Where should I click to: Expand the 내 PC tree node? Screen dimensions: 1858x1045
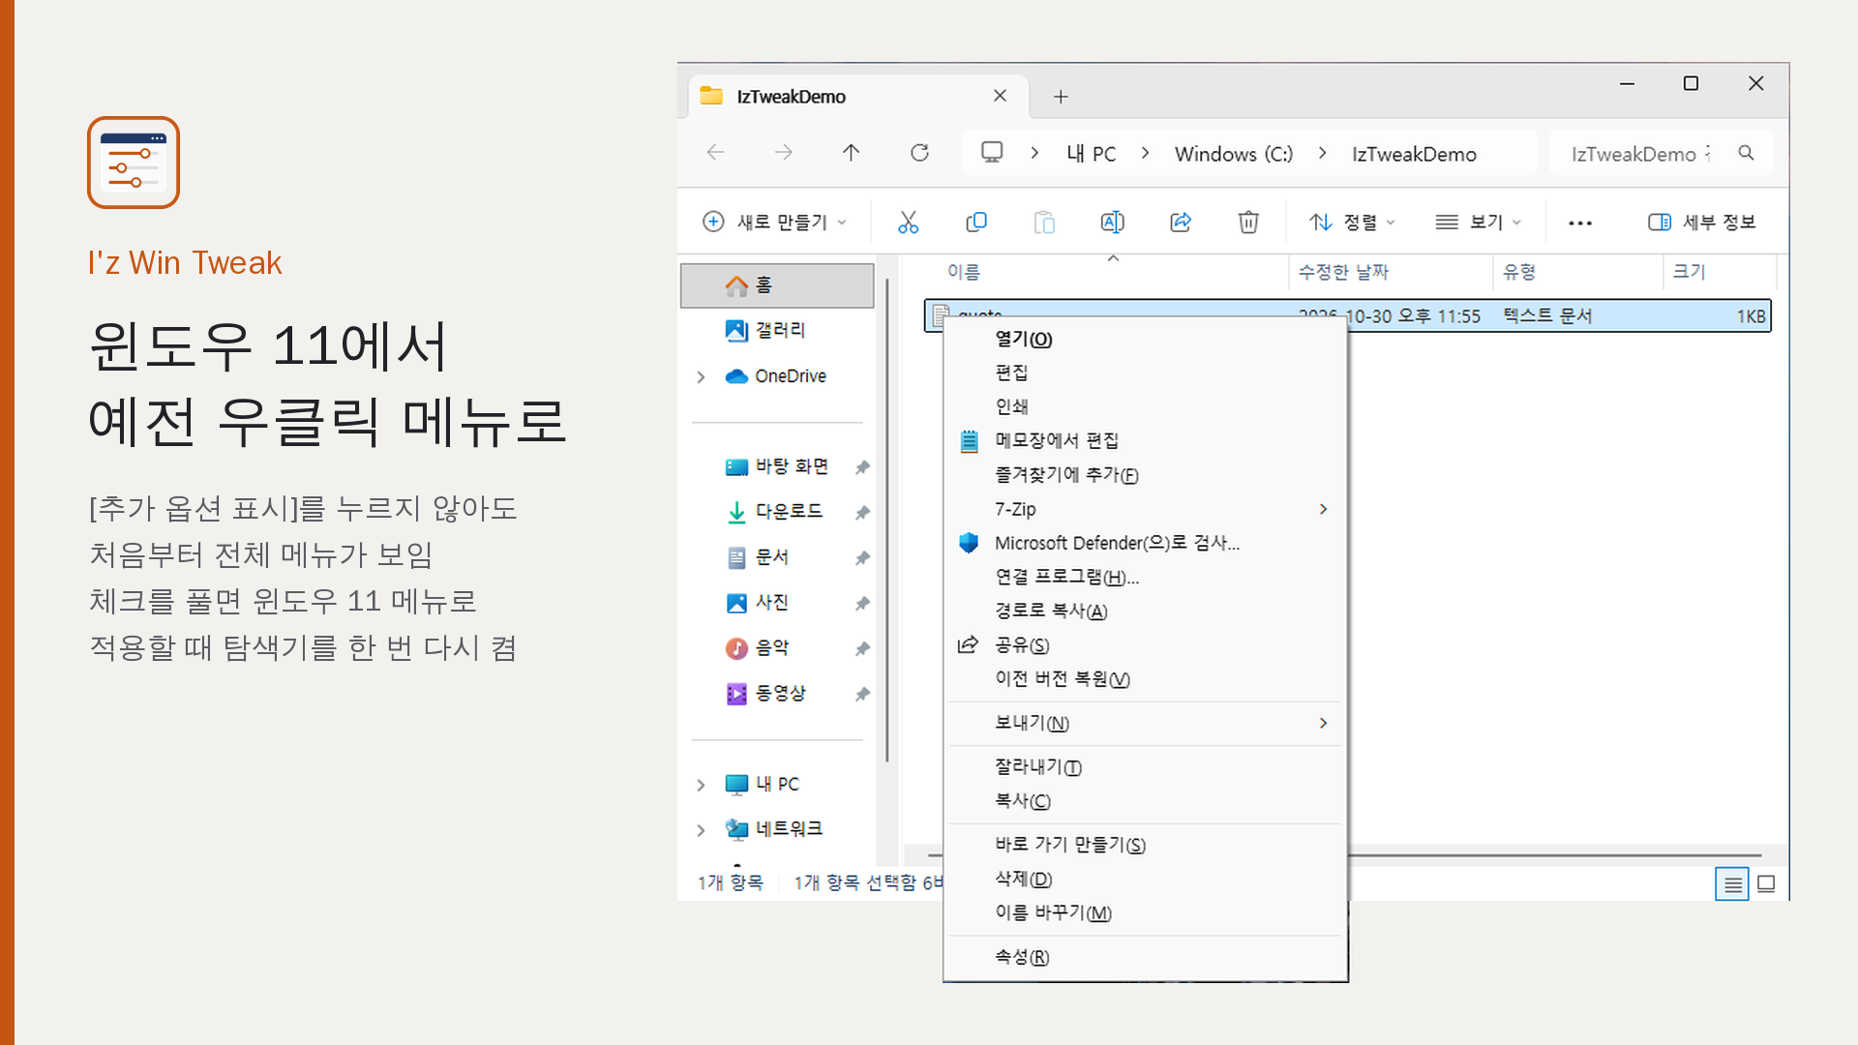click(x=701, y=785)
